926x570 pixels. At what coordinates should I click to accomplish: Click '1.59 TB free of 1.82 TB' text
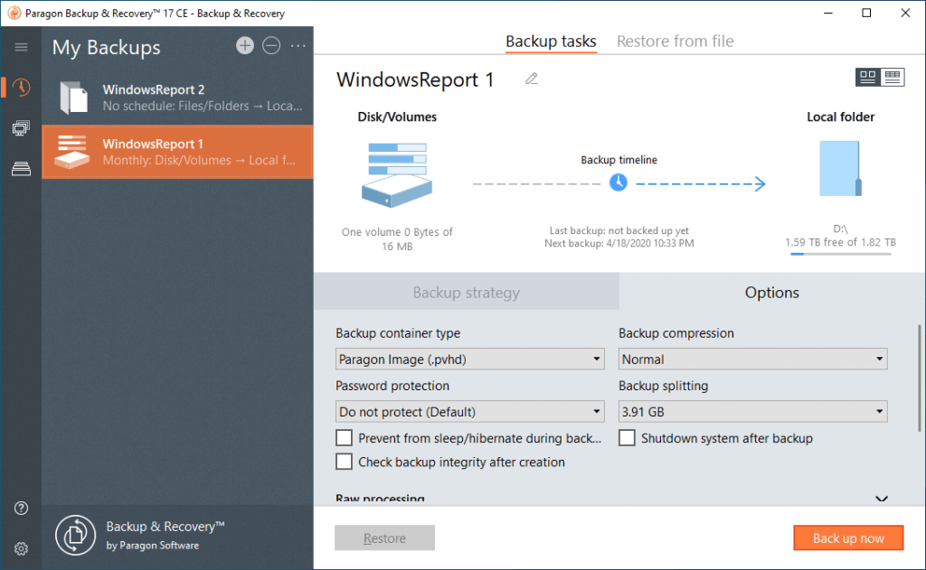[840, 242]
